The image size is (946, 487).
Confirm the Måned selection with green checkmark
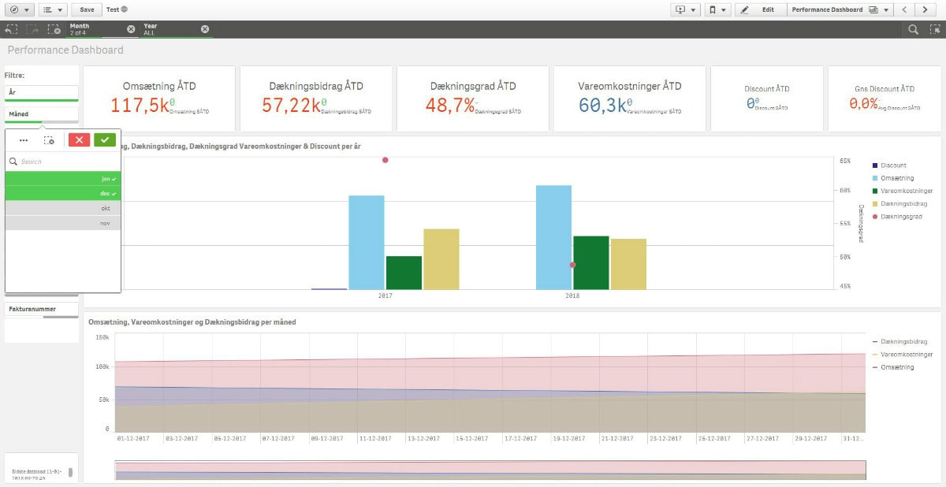(x=104, y=139)
